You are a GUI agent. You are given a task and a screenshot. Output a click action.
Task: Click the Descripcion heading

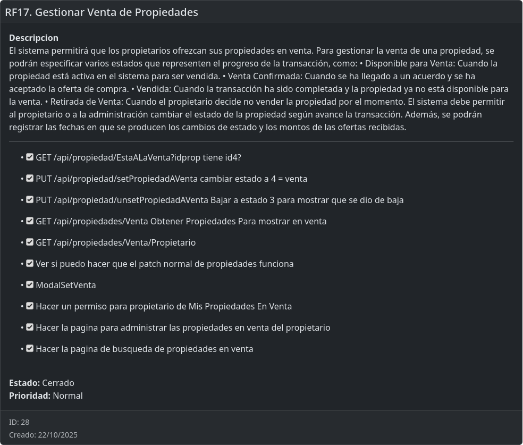33,38
